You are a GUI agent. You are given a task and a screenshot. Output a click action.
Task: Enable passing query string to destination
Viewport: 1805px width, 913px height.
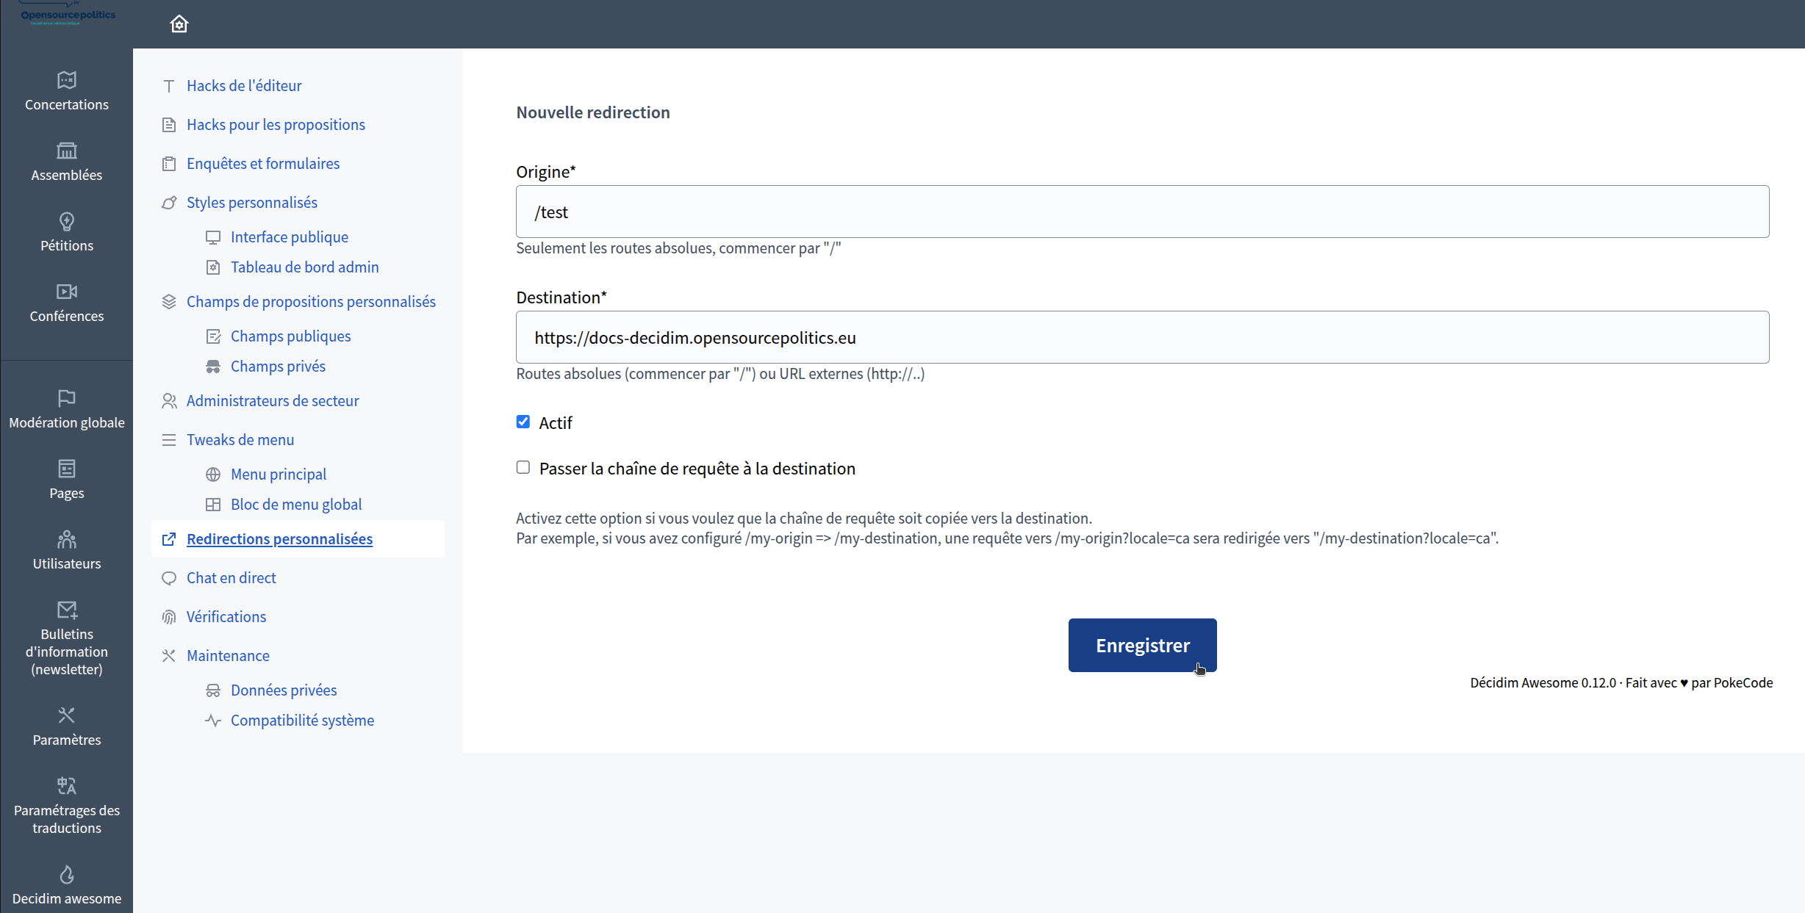tap(523, 467)
